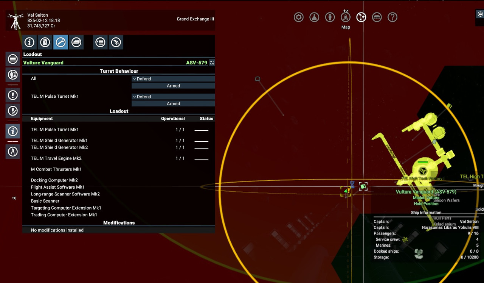Open the help question mark icon

pyautogui.click(x=392, y=17)
